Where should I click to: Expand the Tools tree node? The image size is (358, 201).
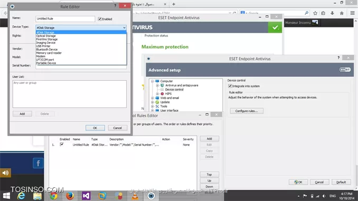tap(152, 107)
